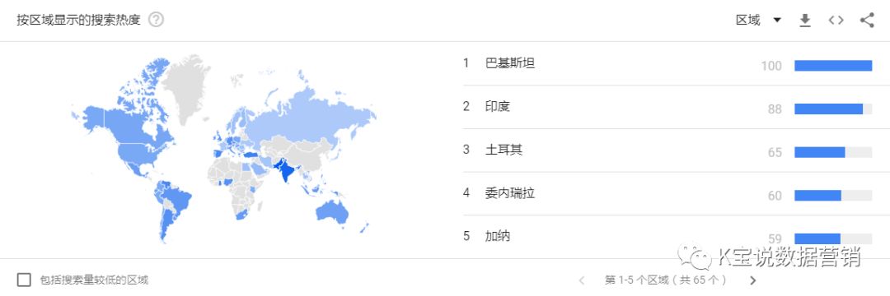Enable 包括搜索量较低的区域 checkbox
890x296 pixels.
[x=24, y=280]
